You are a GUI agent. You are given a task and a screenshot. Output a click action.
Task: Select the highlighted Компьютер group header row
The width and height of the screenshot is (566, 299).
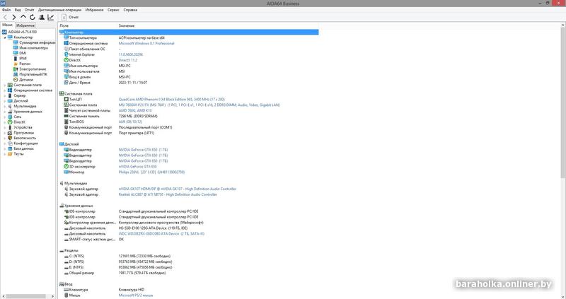pyautogui.click(x=188, y=32)
